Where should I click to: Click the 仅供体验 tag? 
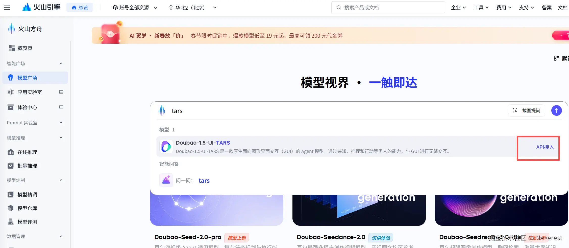(x=381, y=238)
